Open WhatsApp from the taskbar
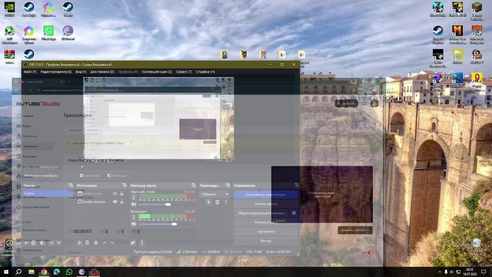 (69, 272)
